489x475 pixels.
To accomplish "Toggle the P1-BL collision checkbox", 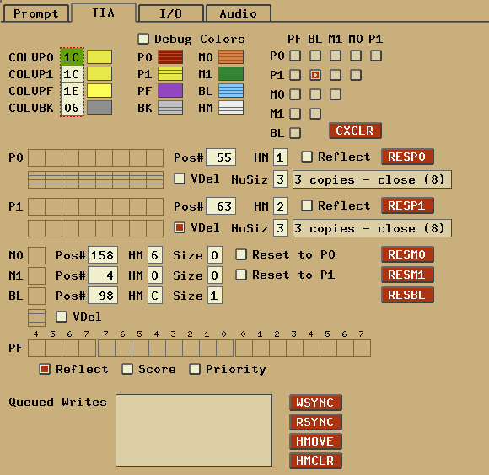I will point(315,75).
